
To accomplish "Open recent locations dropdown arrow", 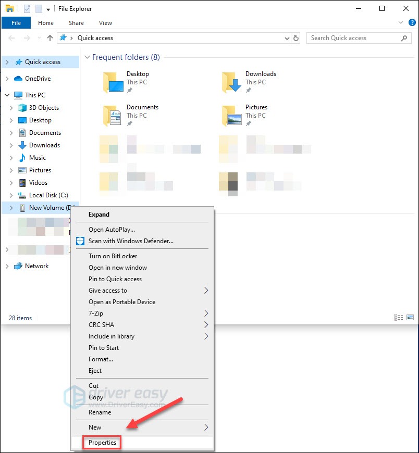I will (x=39, y=38).
